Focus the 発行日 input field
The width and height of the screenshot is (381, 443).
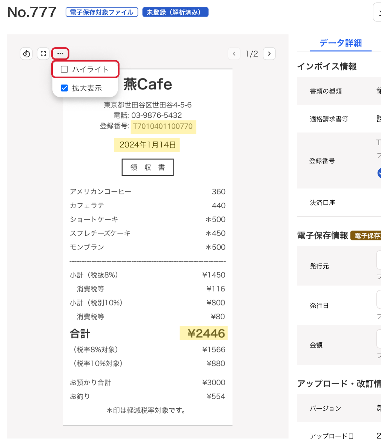[378, 299]
